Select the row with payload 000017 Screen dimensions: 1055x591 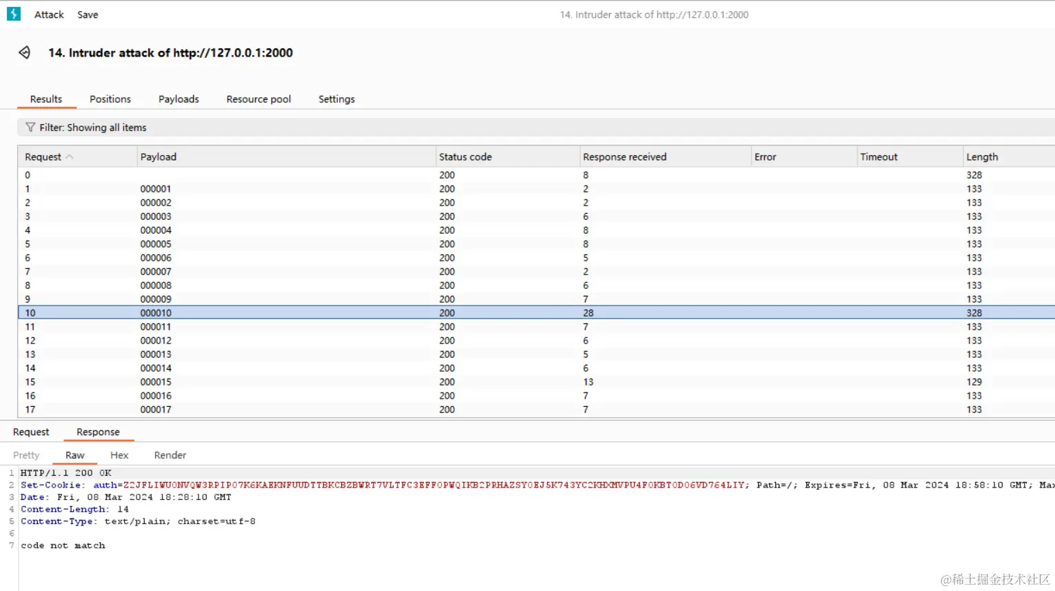(536, 410)
